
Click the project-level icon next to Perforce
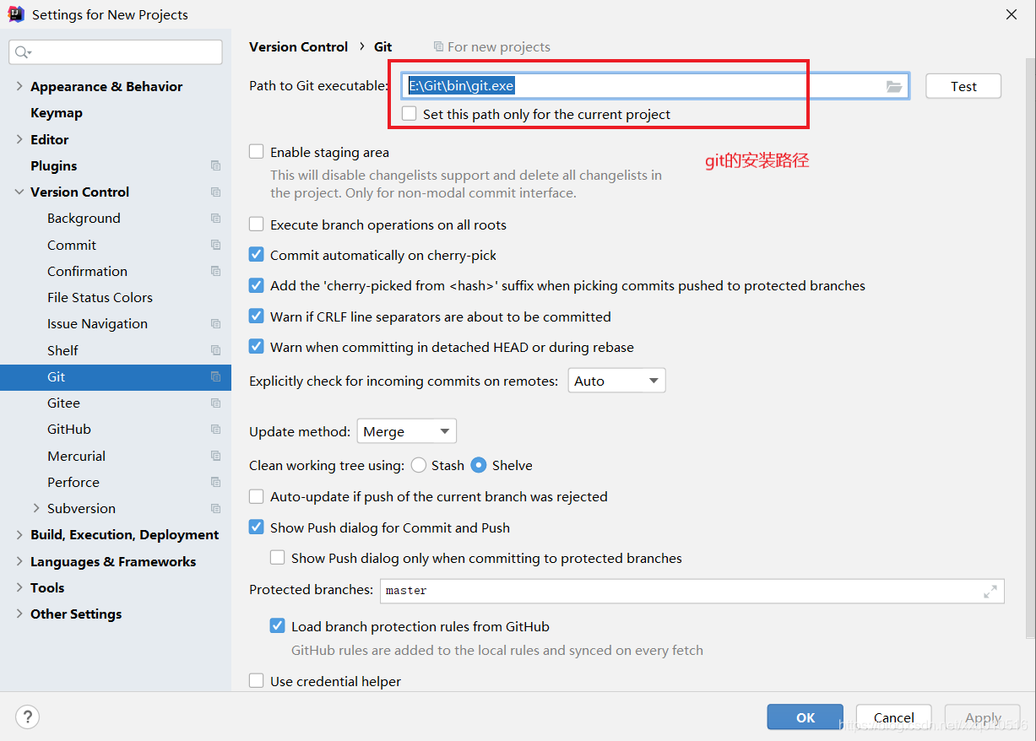[215, 482]
